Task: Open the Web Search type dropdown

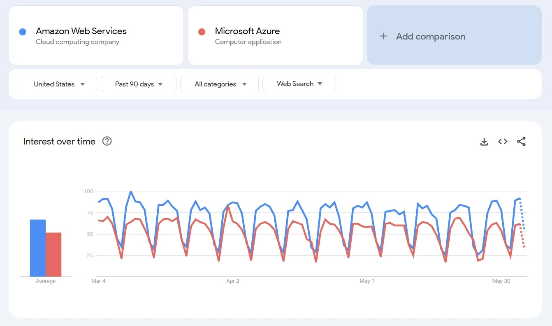Action: [299, 84]
